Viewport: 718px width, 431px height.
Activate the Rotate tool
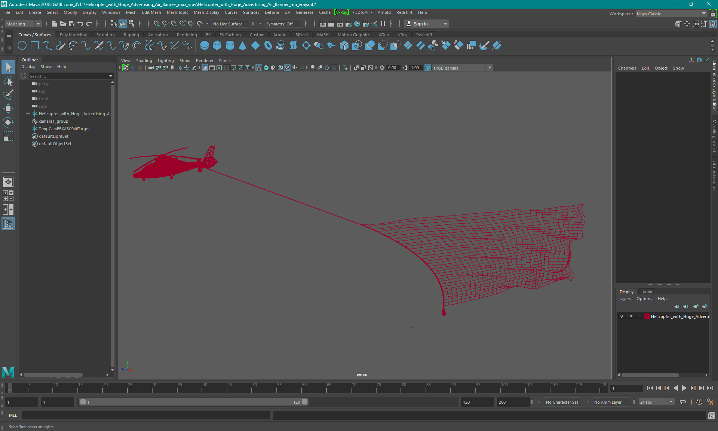click(x=8, y=122)
